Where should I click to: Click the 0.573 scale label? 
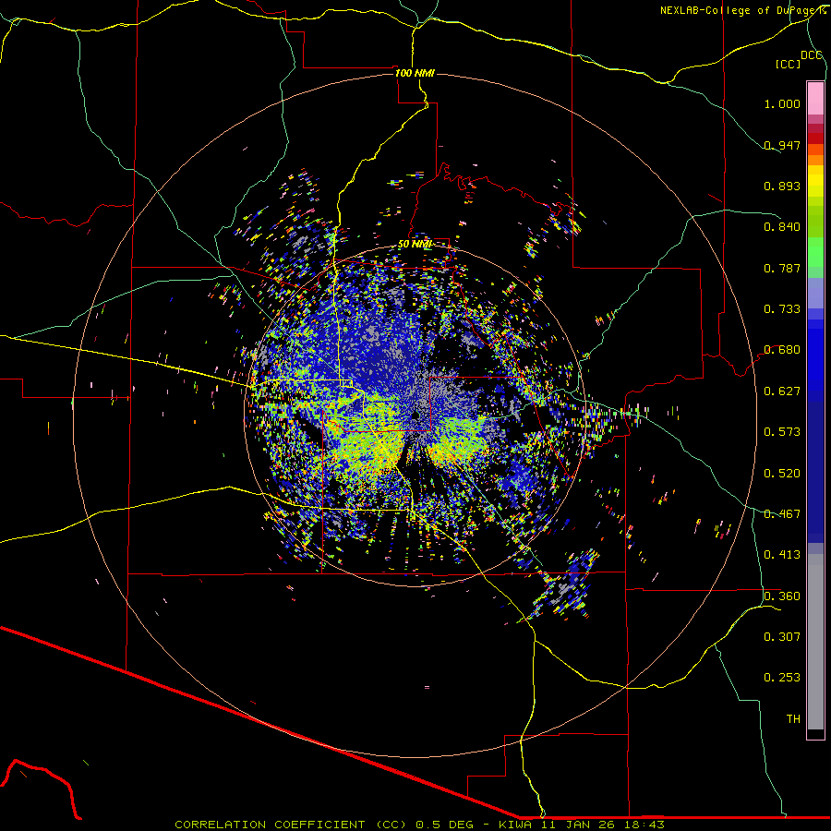coord(782,432)
